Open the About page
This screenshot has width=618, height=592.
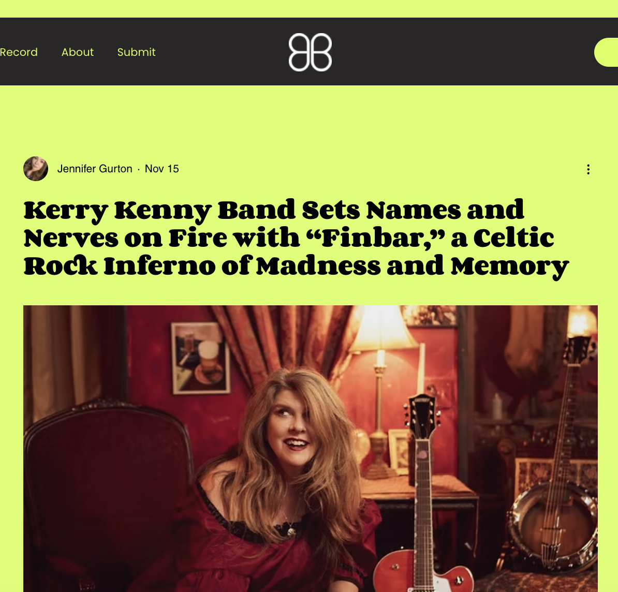tap(78, 52)
